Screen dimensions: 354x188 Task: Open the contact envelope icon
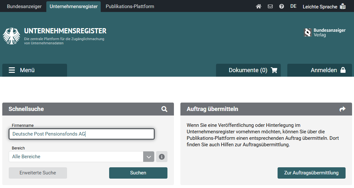click(270, 6)
